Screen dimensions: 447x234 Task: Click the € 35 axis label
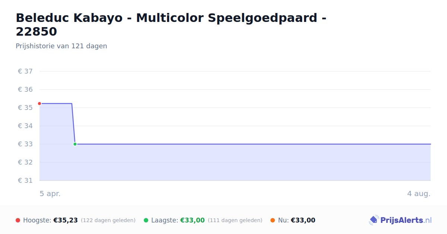25,108
